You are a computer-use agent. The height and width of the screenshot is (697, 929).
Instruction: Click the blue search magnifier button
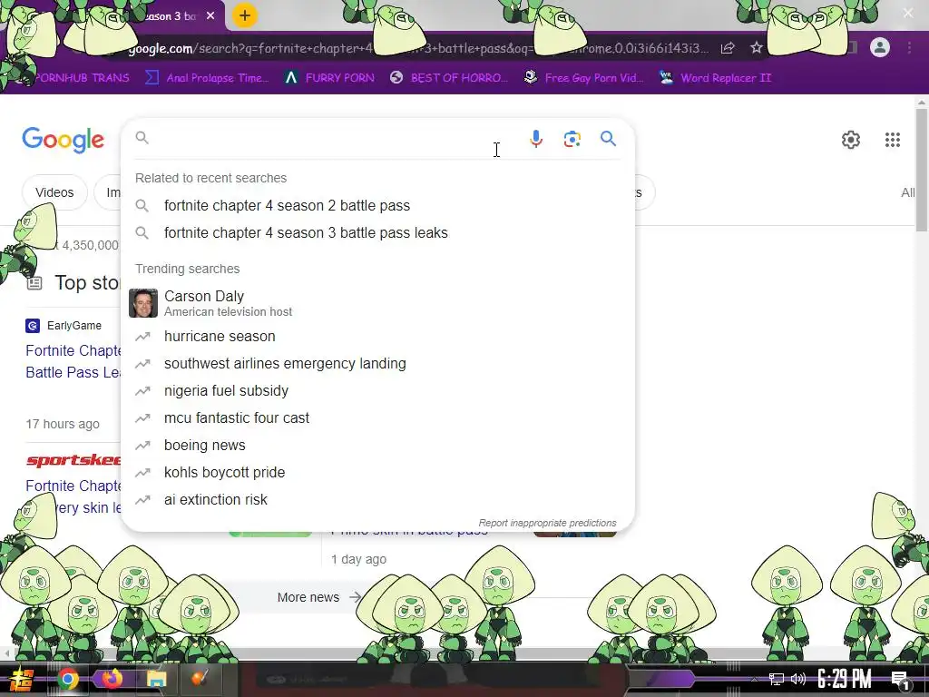click(x=608, y=139)
